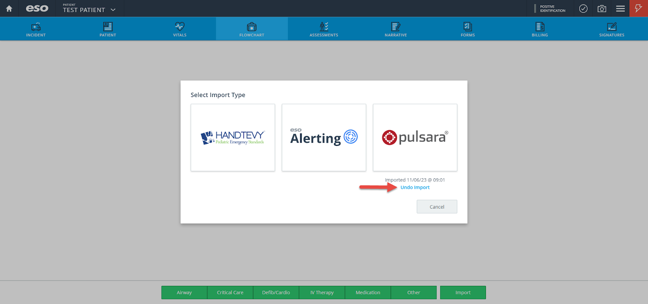648x304 pixels.
Task: Go to the home screen icon
Action: coord(9,8)
